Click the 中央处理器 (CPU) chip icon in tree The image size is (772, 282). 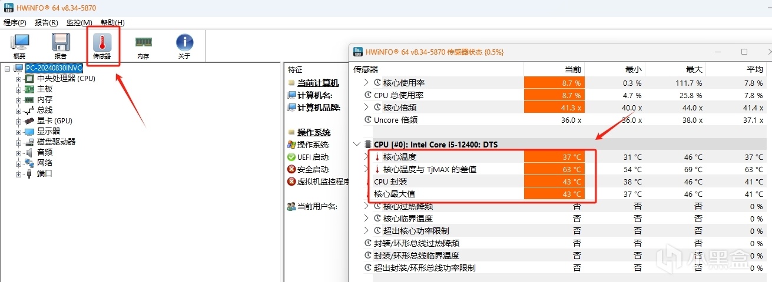click(x=29, y=78)
